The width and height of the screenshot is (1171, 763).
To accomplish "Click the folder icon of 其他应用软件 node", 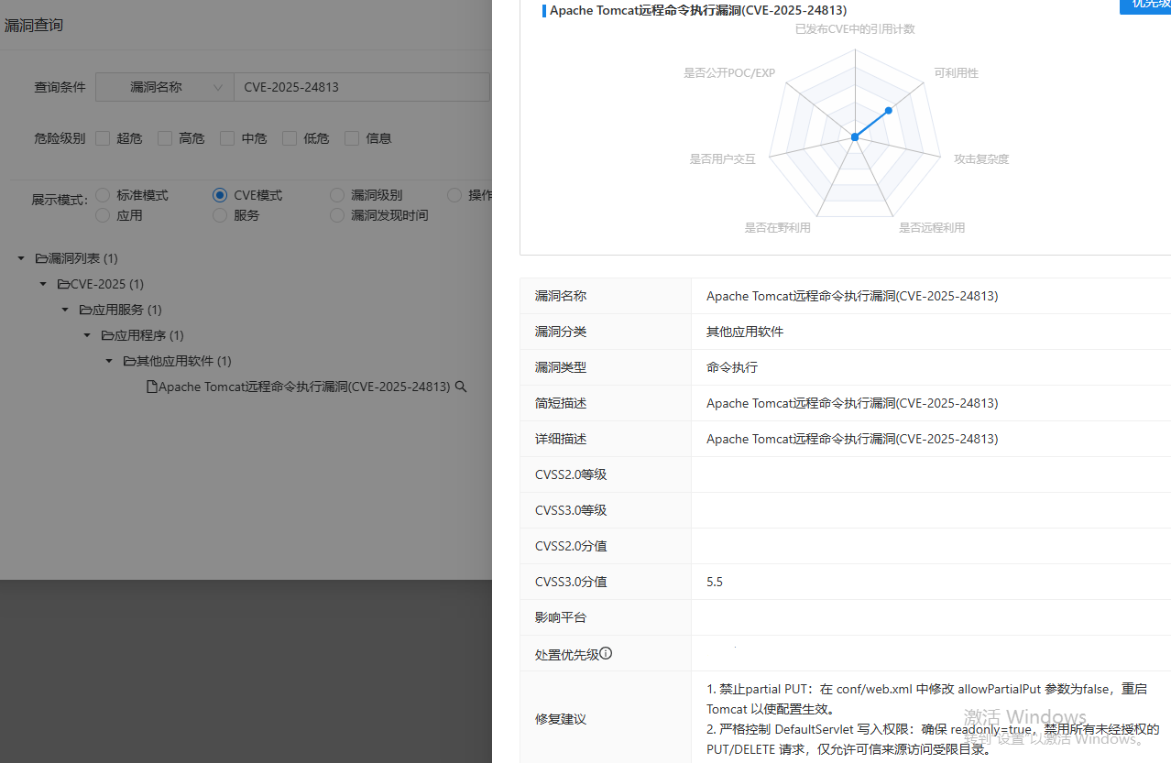I will tap(131, 361).
